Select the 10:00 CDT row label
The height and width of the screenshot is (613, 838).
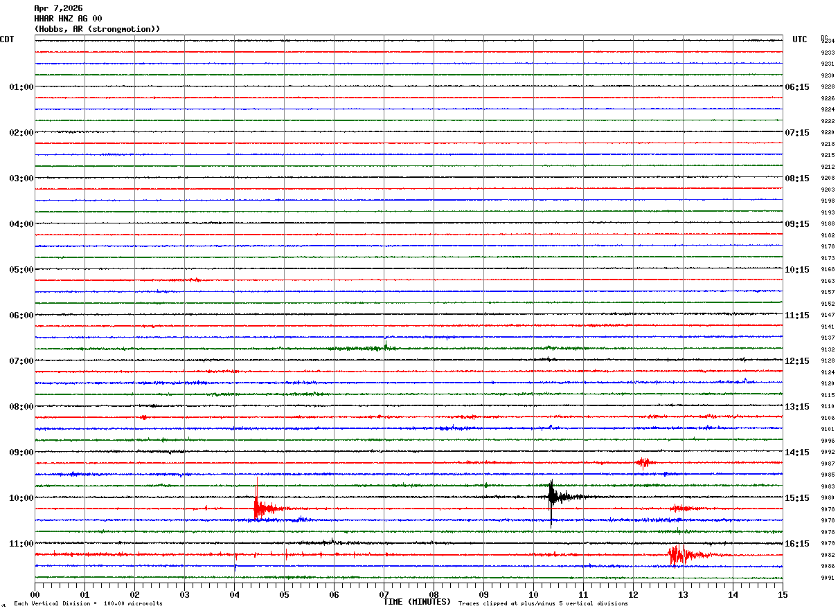click(x=21, y=498)
